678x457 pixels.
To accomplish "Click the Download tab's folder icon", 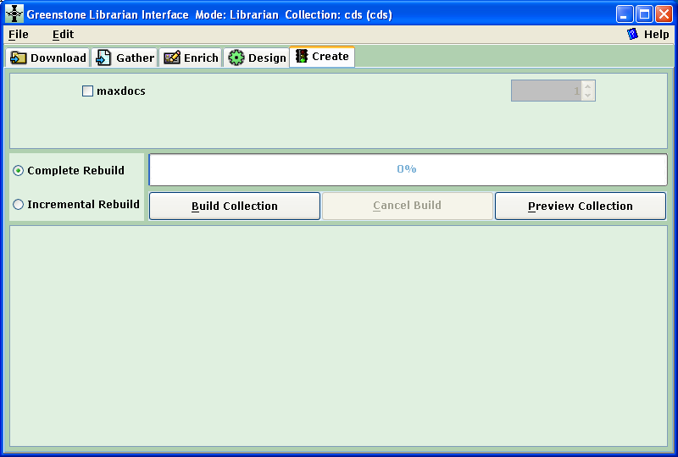I will point(19,58).
